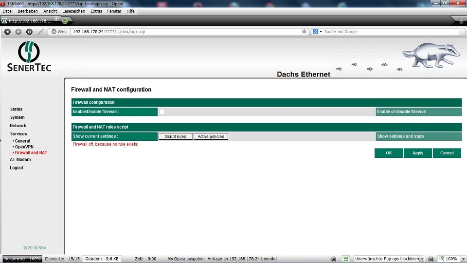Toggle the Enable/Disable firewall checkbox
467x263 pixels.
(162, 112)
